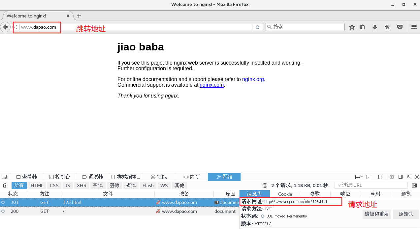Go to the home page icon

pos(387,27)
